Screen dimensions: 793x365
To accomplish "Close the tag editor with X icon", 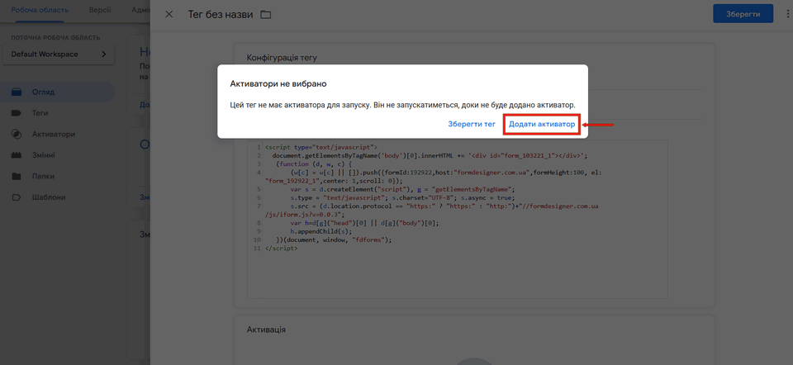I will [169, 15].
